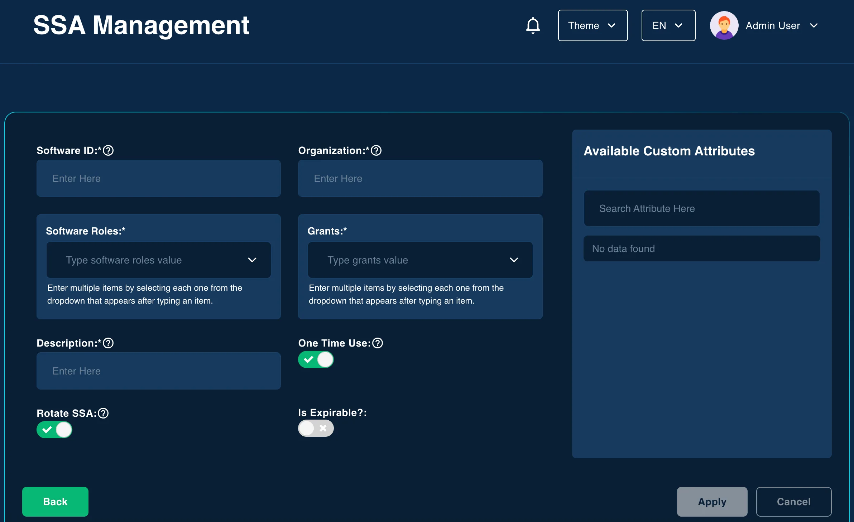Image resolution: width=854 pixels, height=522 pixels.
Task: Show help for Description field
Action: (108, 343)
